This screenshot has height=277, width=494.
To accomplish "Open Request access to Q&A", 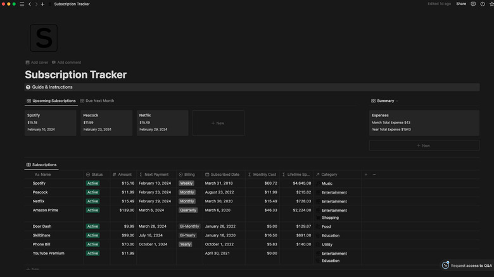I will (x=467, y=266).
